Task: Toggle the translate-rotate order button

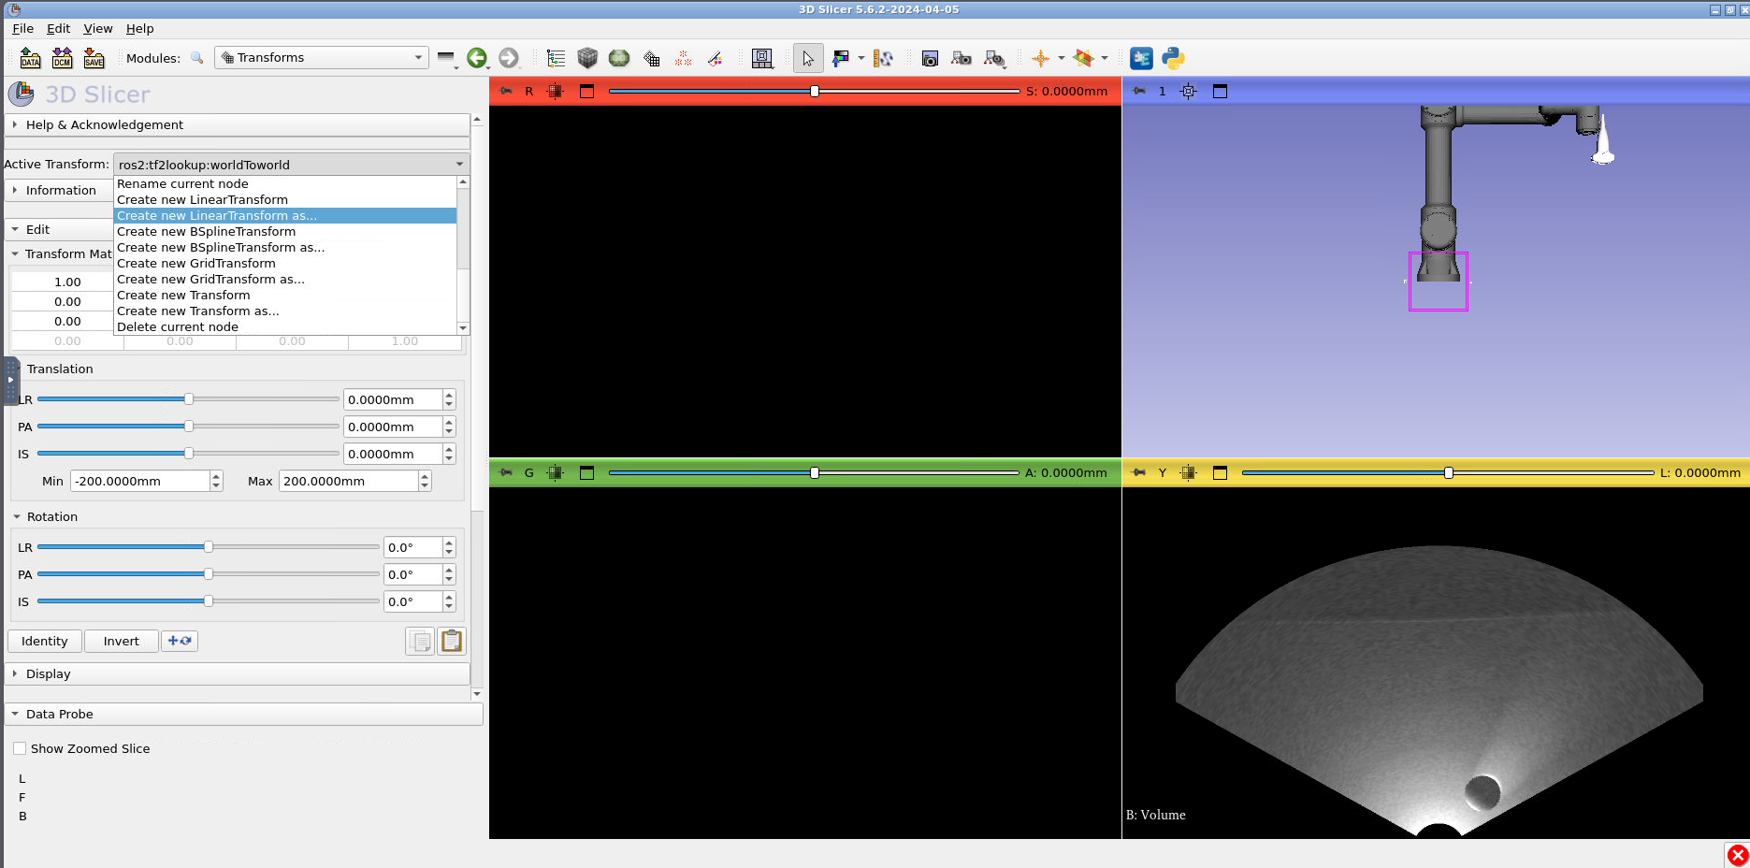Action: point(179,641)
